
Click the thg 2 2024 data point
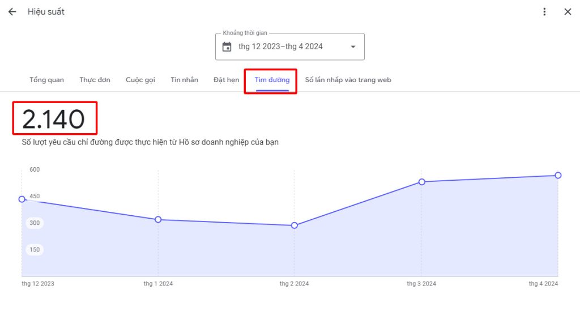click(x=294, y=225)
